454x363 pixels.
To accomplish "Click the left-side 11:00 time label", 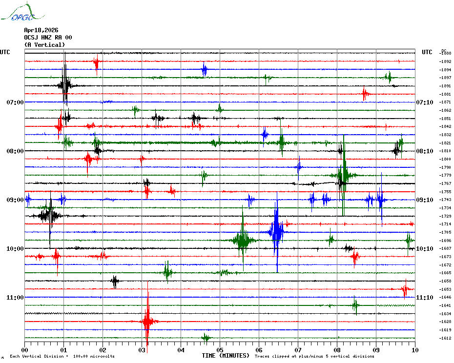I will 15,298.
